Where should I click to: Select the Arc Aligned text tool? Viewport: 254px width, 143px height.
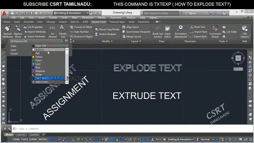pos(52,32)
